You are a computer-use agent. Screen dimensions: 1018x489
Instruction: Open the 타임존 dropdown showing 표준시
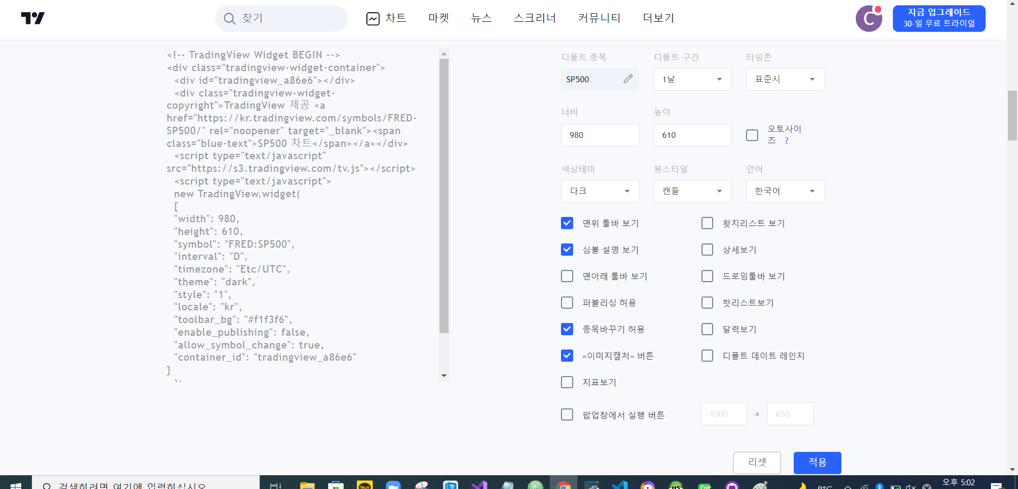pos(785,79)
